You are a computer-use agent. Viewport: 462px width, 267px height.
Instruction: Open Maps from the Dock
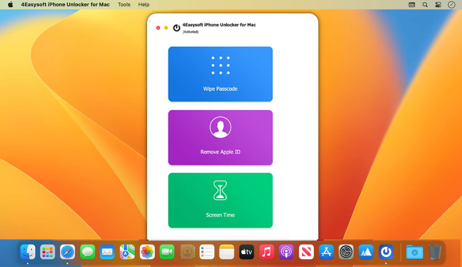coord(127,252)
